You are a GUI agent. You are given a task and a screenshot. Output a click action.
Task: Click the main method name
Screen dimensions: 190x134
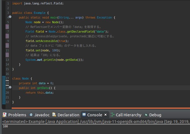point(54,17)
